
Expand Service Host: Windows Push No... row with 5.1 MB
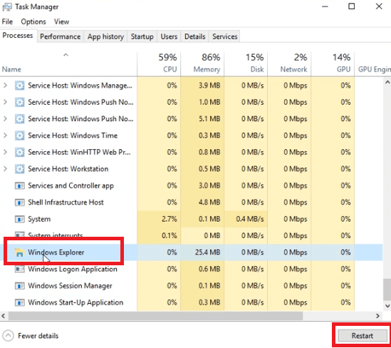pyautogui.click(x=5, y=119)
